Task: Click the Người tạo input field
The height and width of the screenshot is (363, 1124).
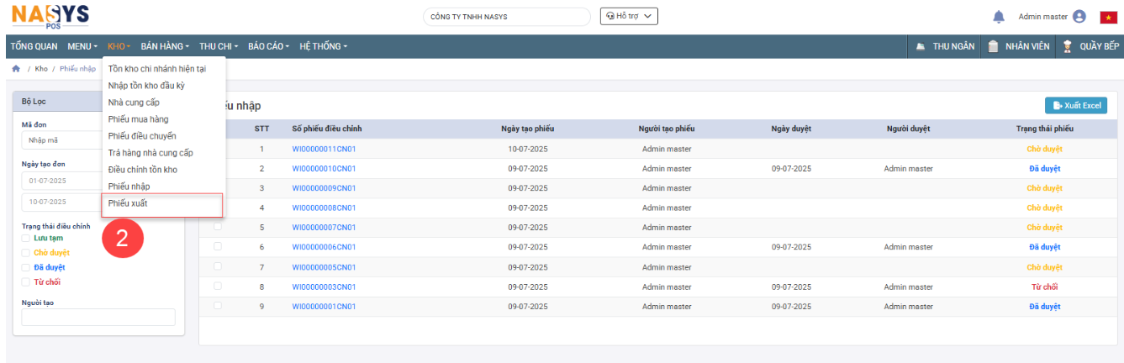Action: click(98, 317)
